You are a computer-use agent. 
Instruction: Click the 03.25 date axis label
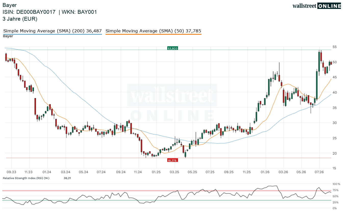click(175, 172)
